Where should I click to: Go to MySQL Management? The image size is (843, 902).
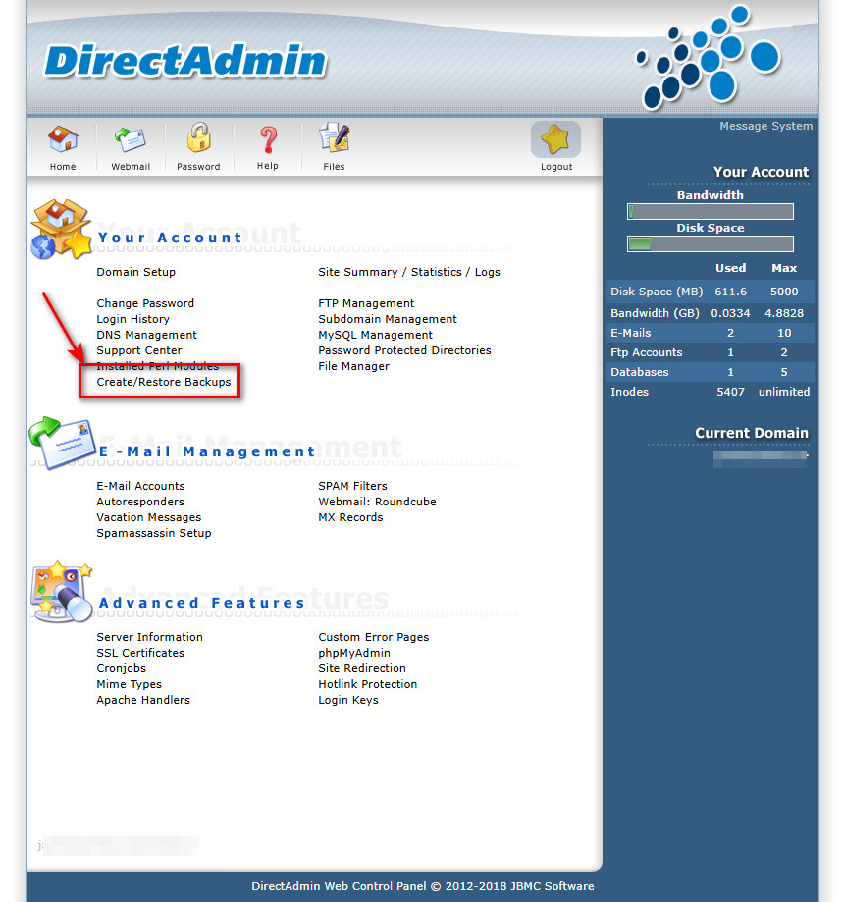point(375,335)
